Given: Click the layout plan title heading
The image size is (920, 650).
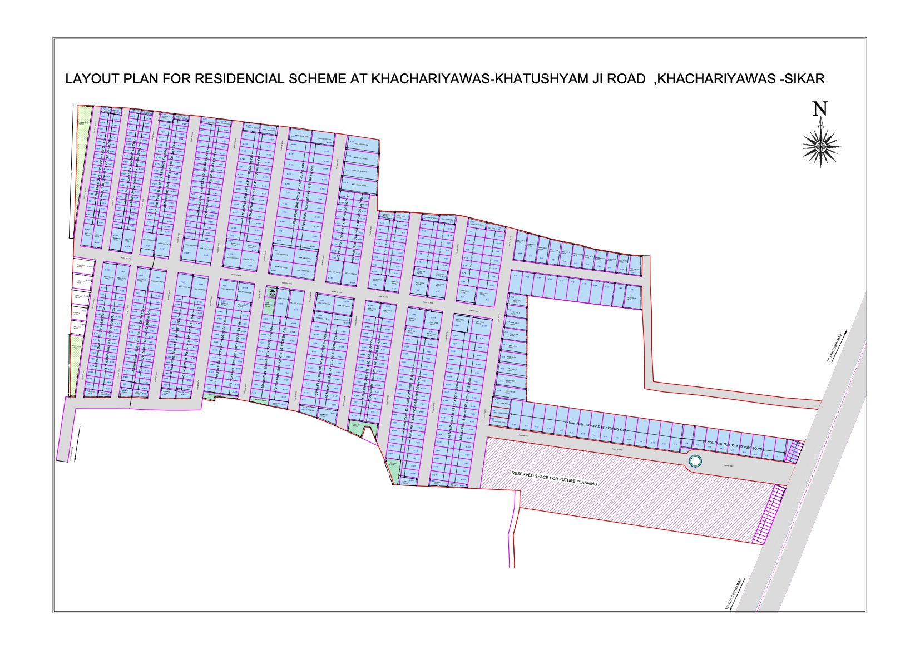Looking at the screenshot, I should (445, 79).
